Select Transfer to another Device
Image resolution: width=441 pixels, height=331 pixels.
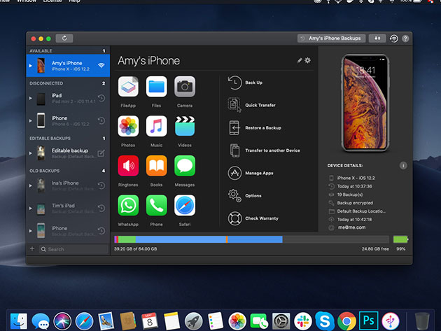point(264,150)
